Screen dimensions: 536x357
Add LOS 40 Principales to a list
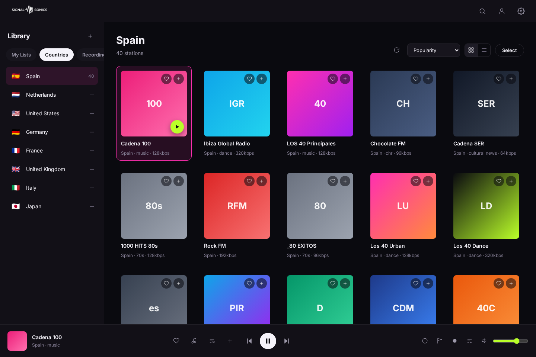tap(345, 79)
